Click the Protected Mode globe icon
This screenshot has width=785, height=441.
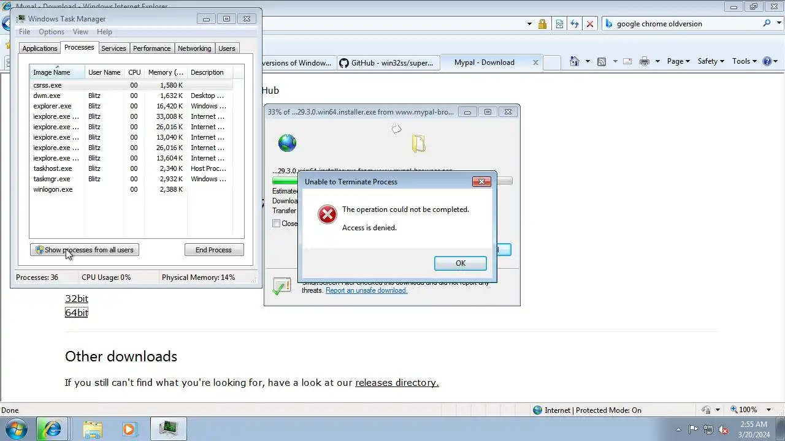click(x=538, y=410)
